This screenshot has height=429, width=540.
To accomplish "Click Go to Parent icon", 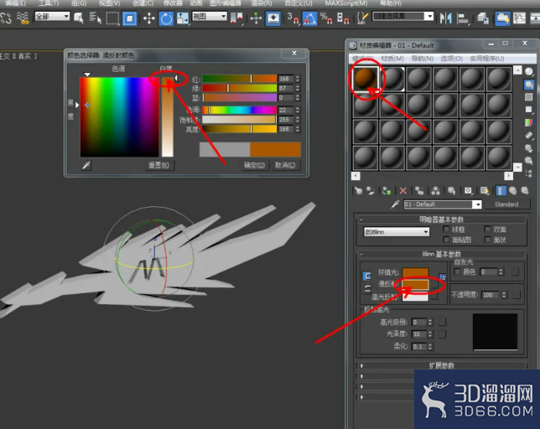I will tap(513, 190).
